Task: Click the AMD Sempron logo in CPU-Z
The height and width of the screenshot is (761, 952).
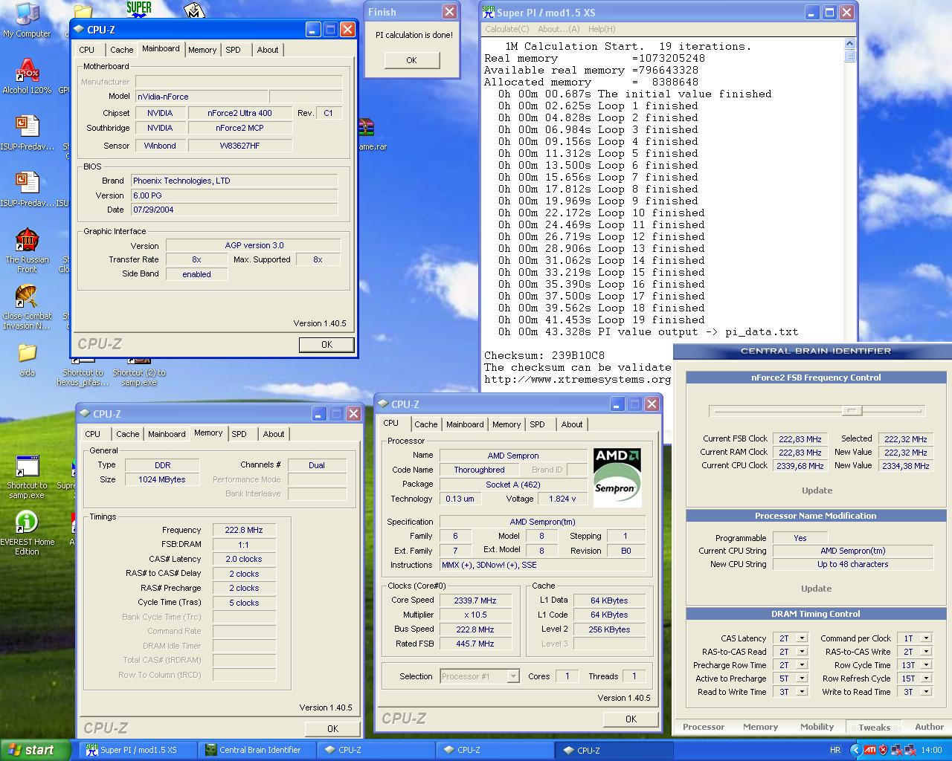Action: click(617, 477)
